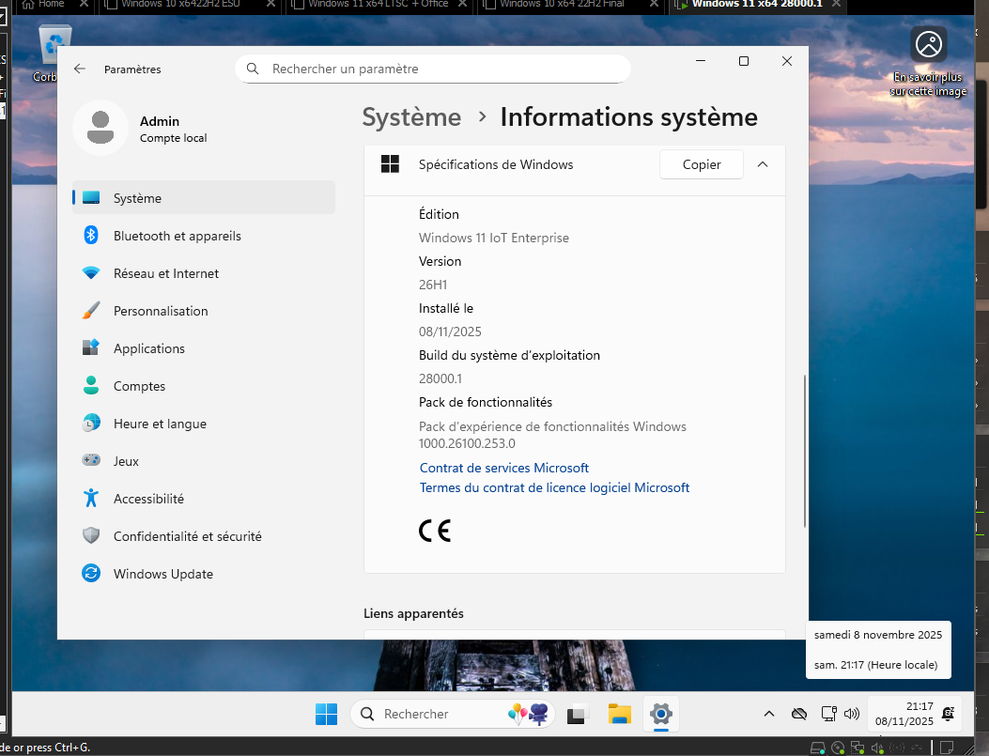The image size is (989, 756).
Task: Open Accessibilité settings
Action: click(148, 499)
